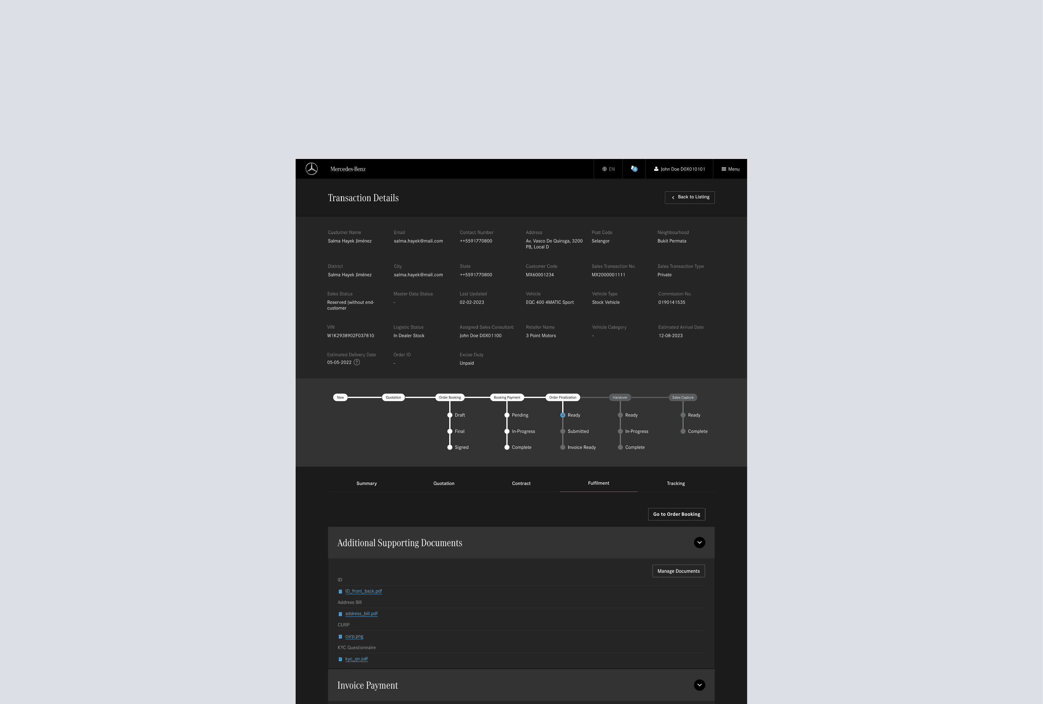Click the Invoice Ready step dot
Image resolution: width=1043 pixels, height=704 pixels.
(562, 448)
